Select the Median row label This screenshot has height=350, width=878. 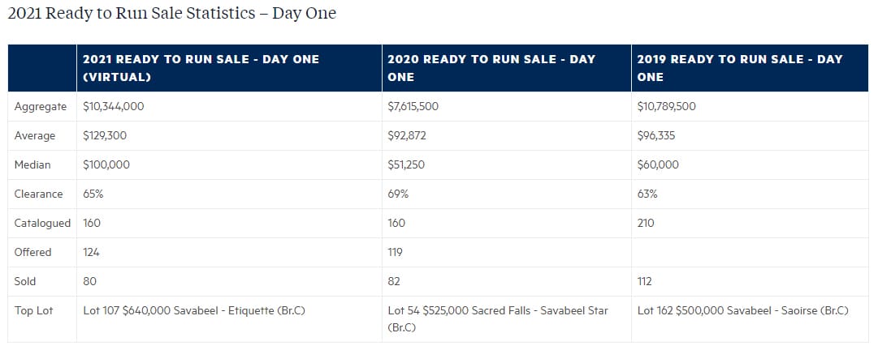pos(32,164)
